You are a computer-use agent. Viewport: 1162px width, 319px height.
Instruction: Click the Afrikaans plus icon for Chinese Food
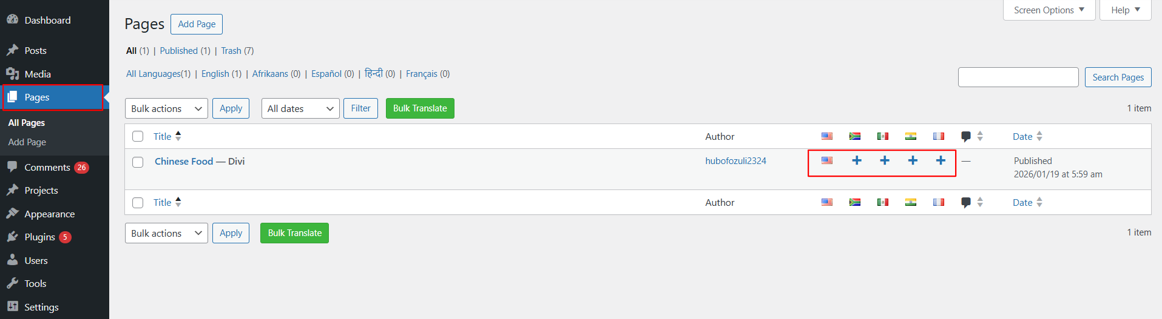857,160
